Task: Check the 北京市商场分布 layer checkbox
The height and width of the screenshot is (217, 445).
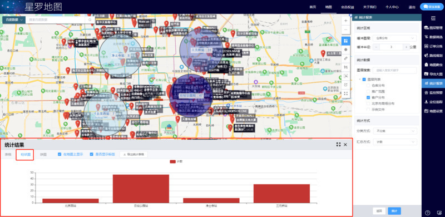Action: pyautogui.click(x=368, y=103)
